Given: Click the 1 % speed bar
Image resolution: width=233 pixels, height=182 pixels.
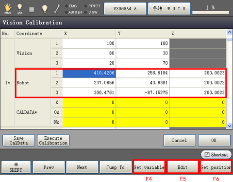Looking at the screenshot, I should pos(211,12).
